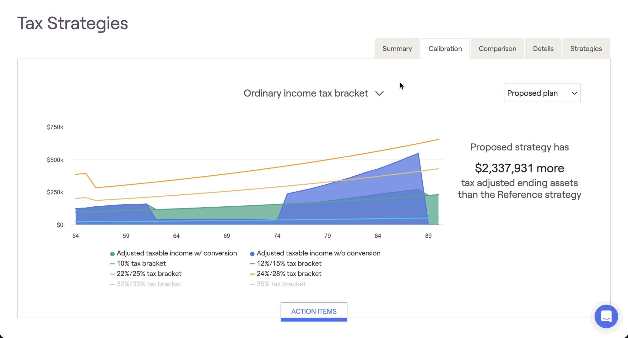This screenshot has height=338, width=628.
Task: Switch to the Comparison tab
Action: click(x=497, y=49)
